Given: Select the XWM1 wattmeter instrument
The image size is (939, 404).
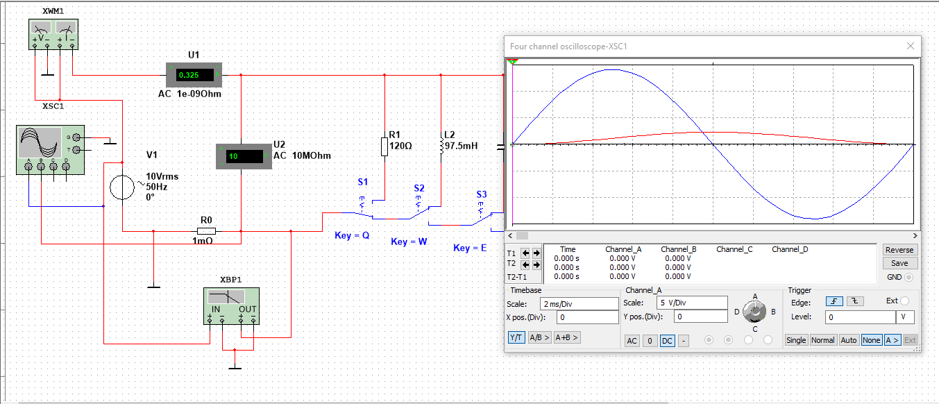Looking at the screenshot, I should [54, 34].
